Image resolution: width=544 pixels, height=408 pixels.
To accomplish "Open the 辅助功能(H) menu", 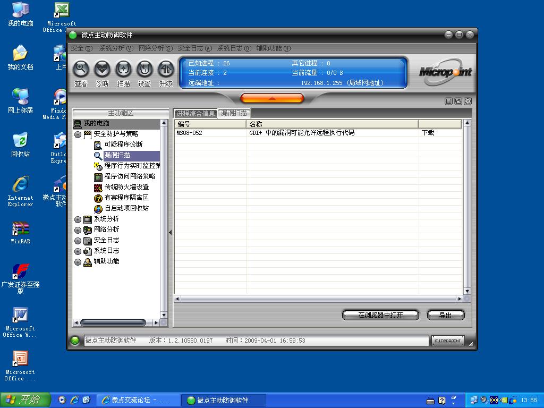I will 274,48.
